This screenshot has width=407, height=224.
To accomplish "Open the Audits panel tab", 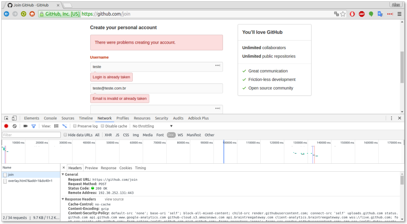I will 178,118.
